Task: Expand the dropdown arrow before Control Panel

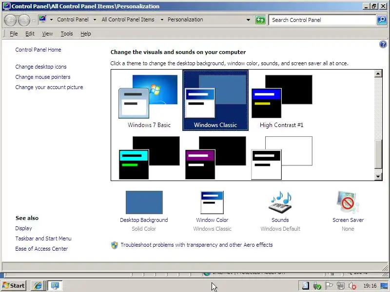Action: click(x=51, y=19)
